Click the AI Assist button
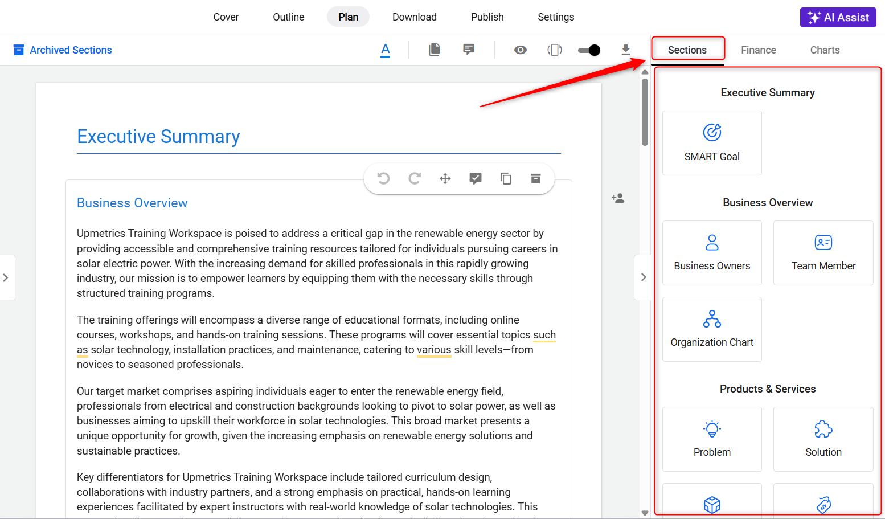 click(x=838, y=17)
